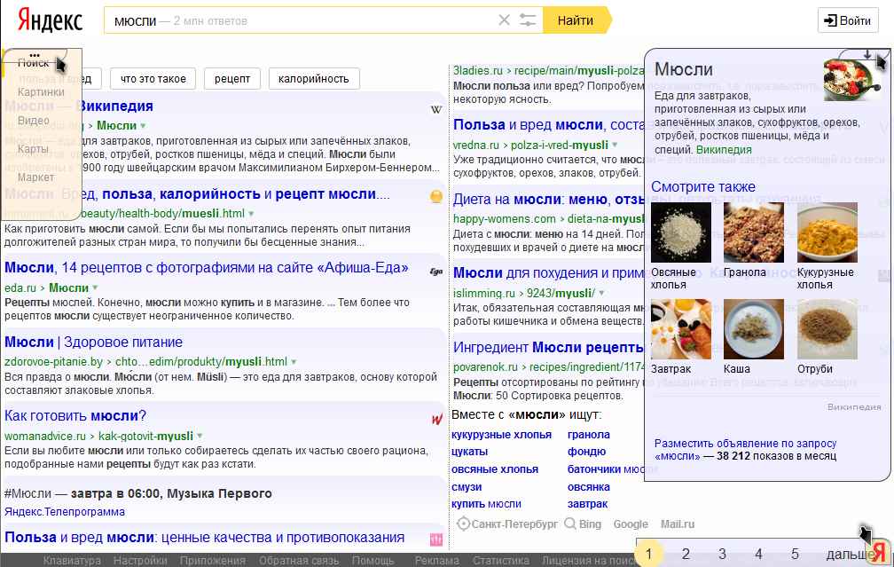Select the 'калорийность' filter tab
The height and width of the screenshot is (567, 894).
tap(313, 78)
